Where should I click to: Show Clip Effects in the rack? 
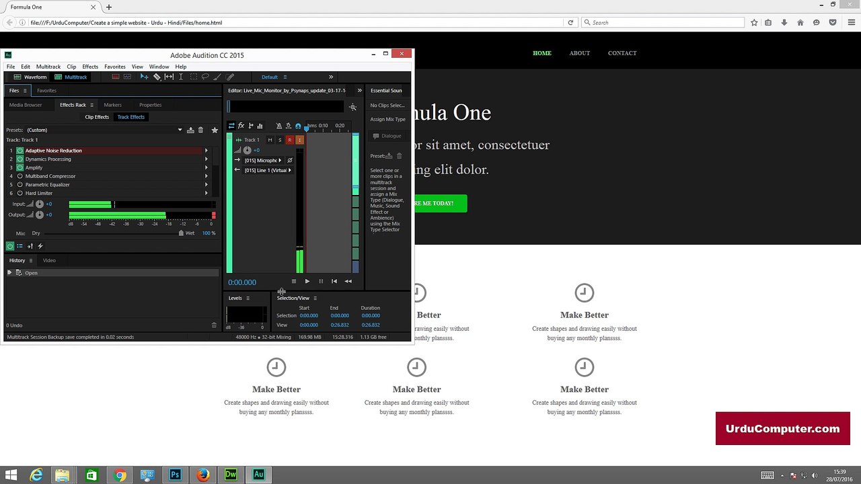coord(97,117)
